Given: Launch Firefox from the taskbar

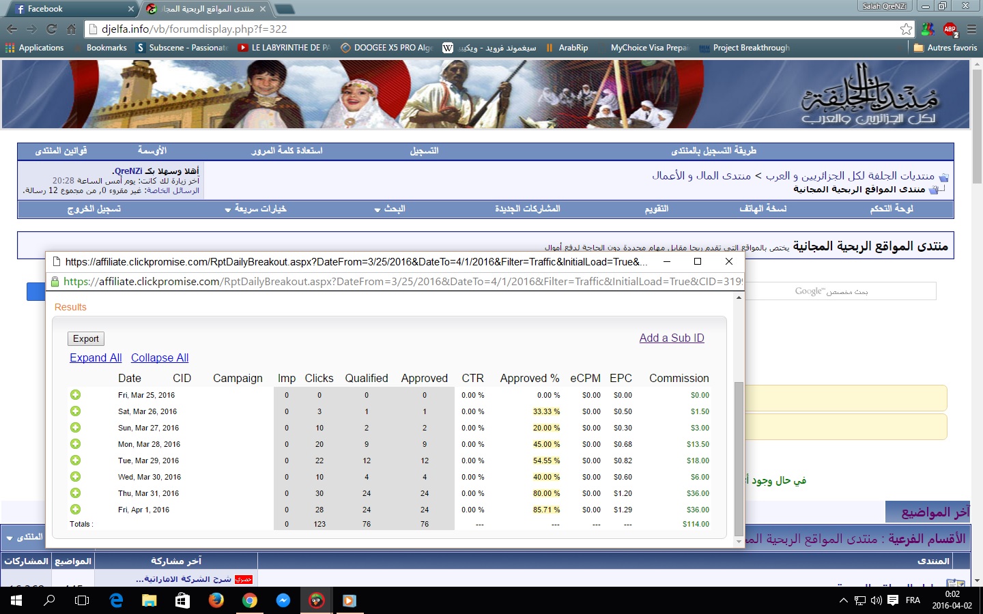Looking at the screenshot, I should click(x=216, y=600).
